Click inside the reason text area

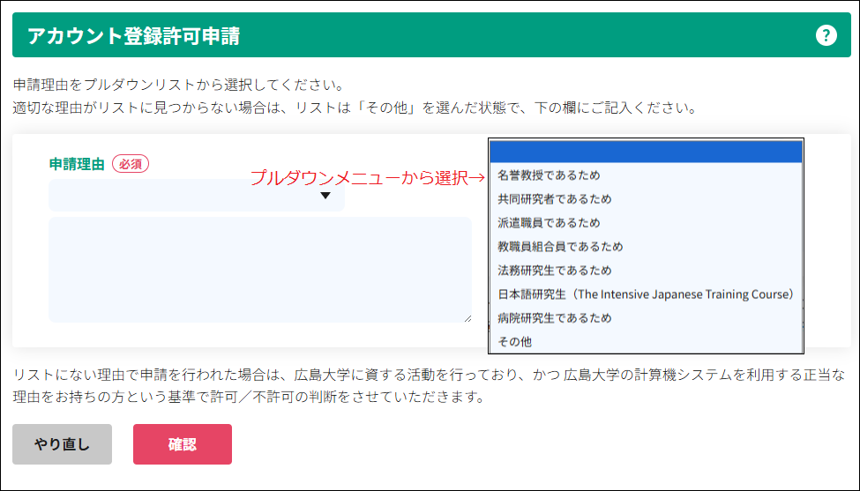tap(259, 269)
